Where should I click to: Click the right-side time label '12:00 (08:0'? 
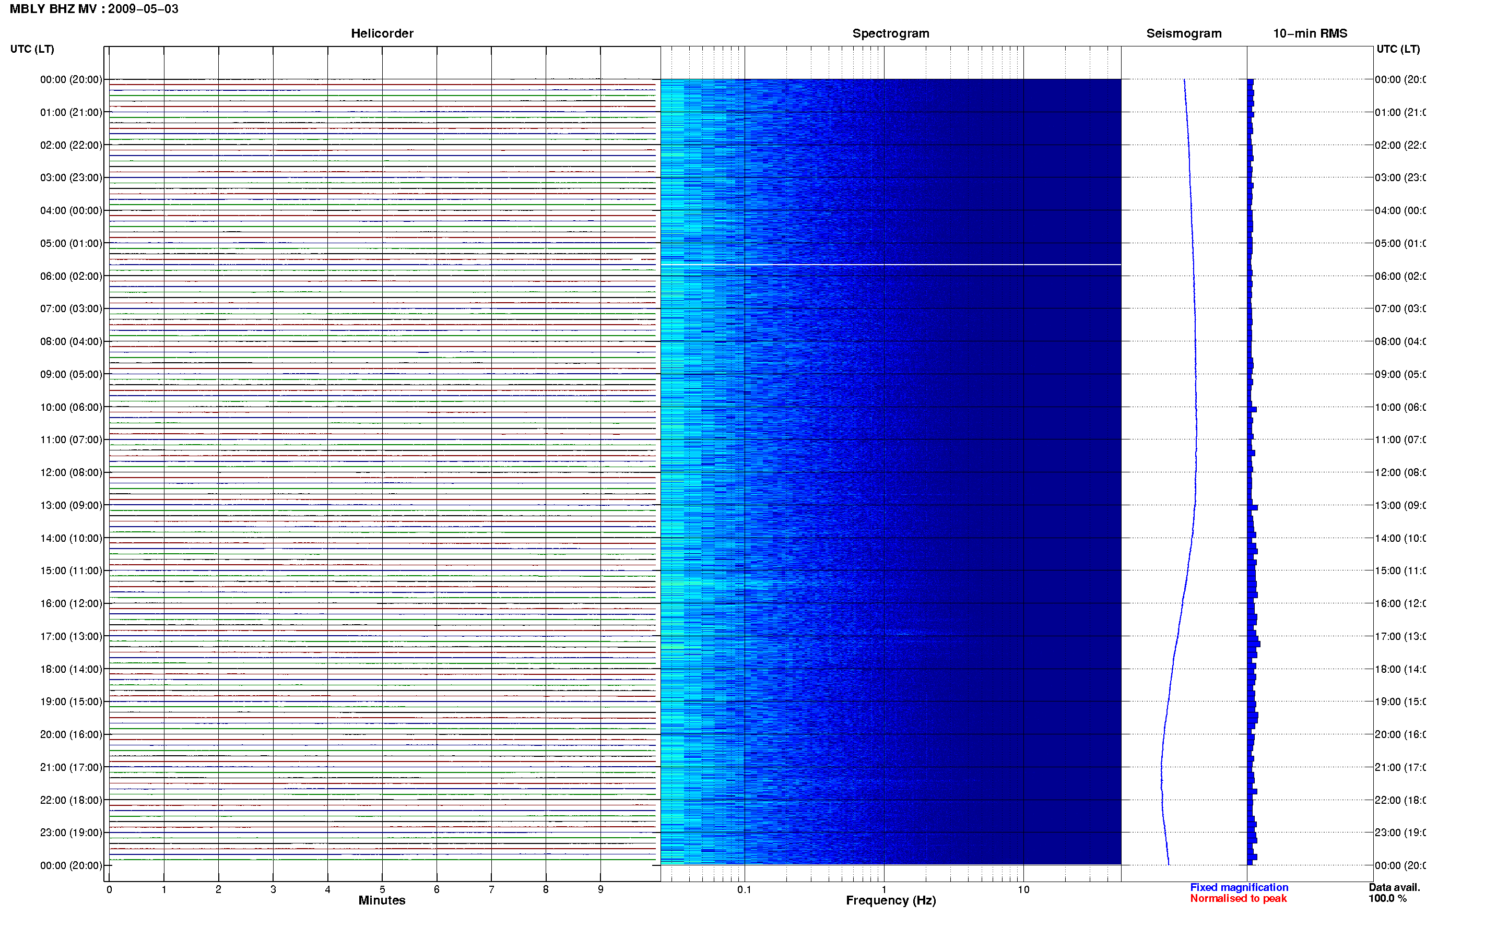1400,472
